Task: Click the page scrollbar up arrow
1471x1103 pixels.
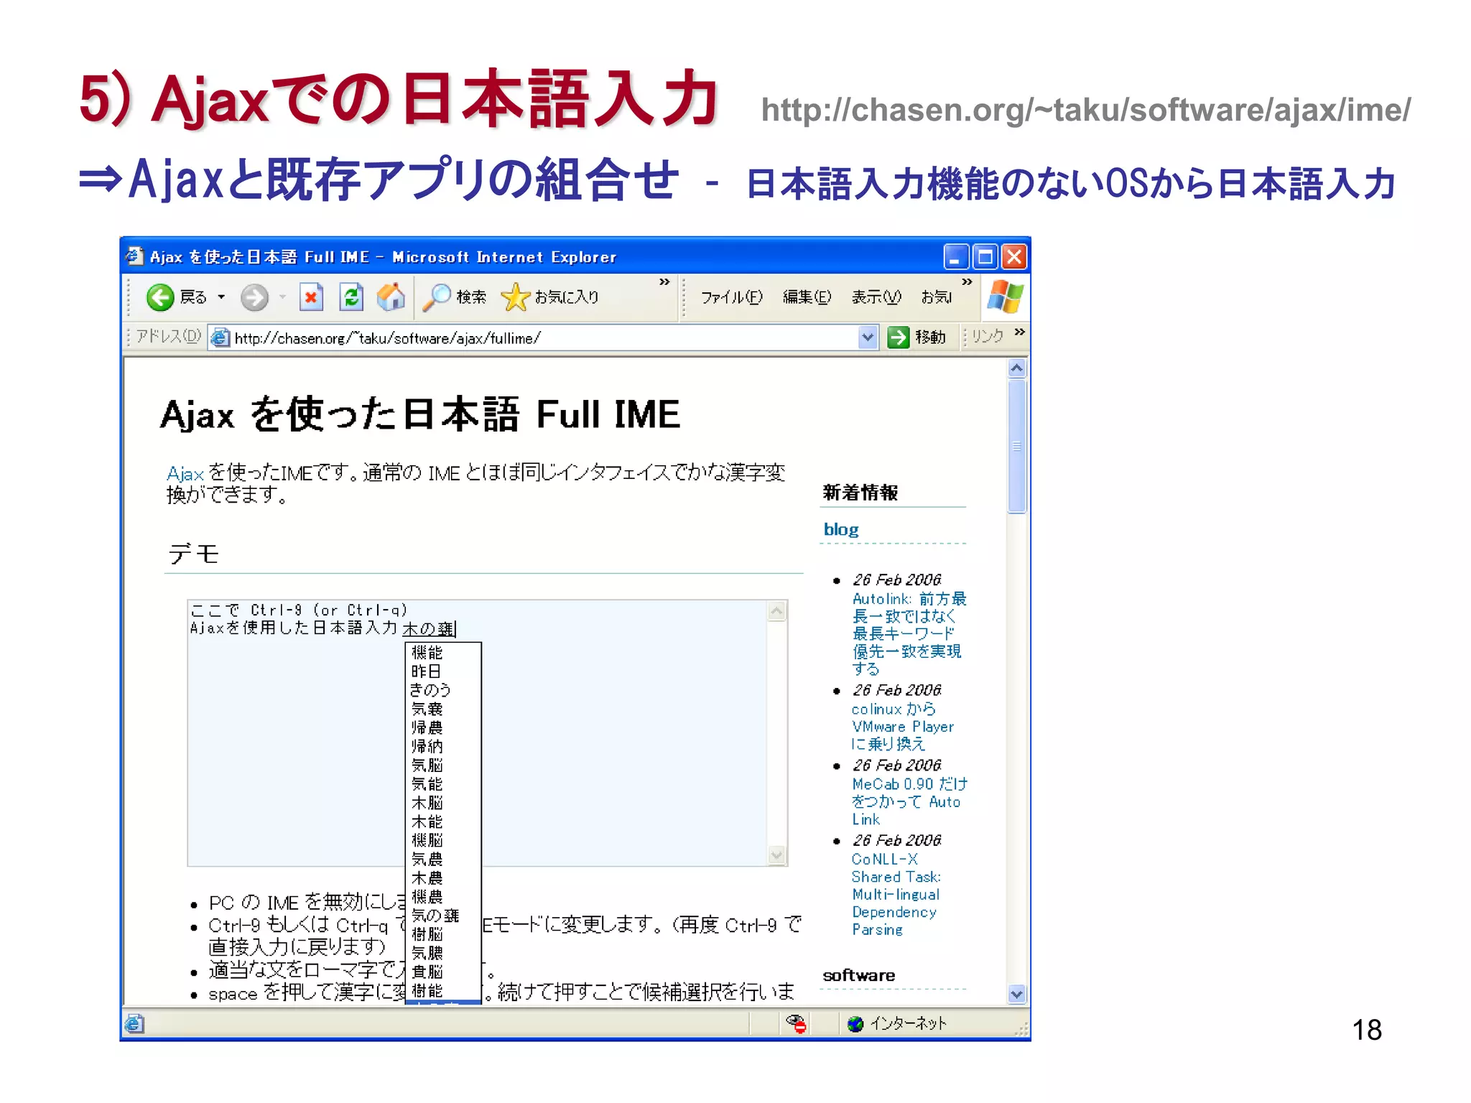Action: (1016, 368)
